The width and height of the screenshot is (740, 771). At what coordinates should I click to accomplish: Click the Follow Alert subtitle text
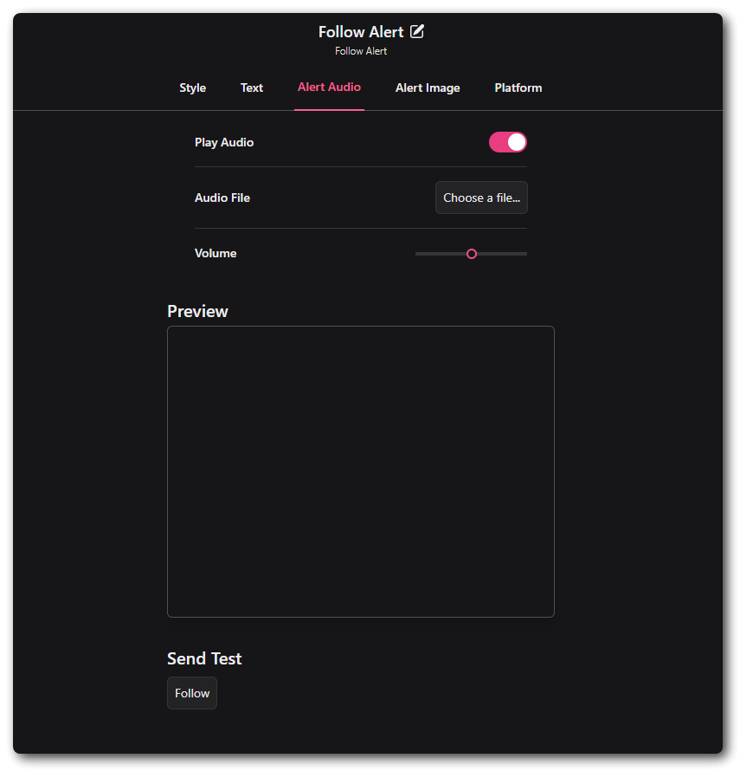pos(361,51)
